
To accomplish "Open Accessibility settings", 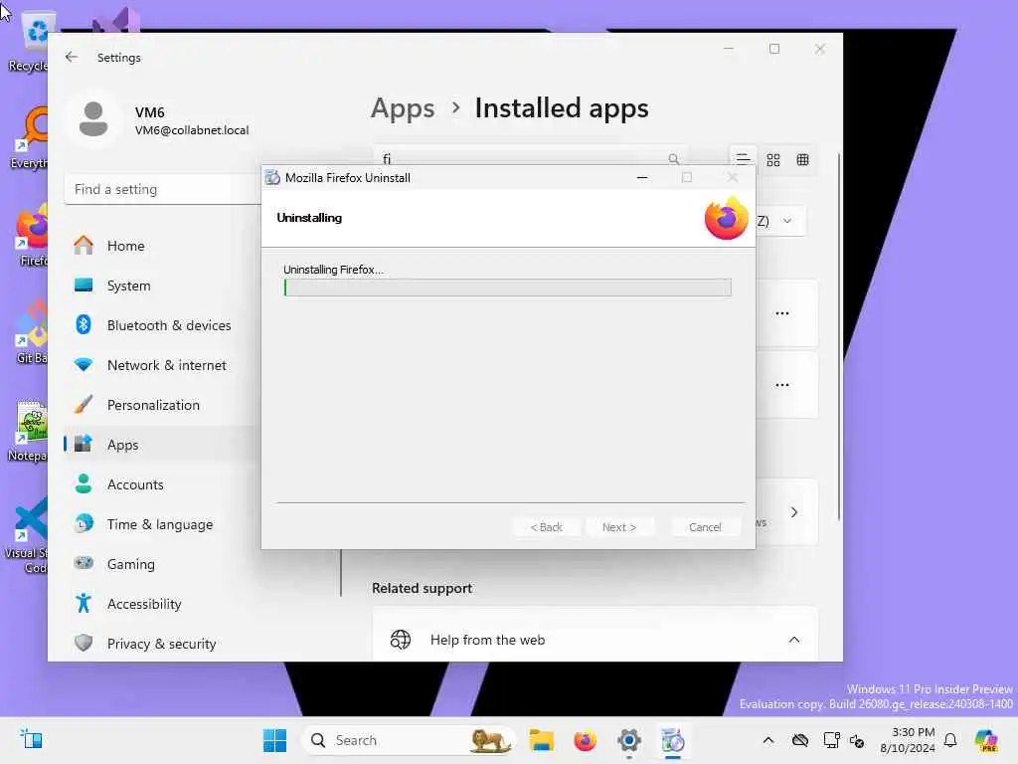I will tap(144, 604).
